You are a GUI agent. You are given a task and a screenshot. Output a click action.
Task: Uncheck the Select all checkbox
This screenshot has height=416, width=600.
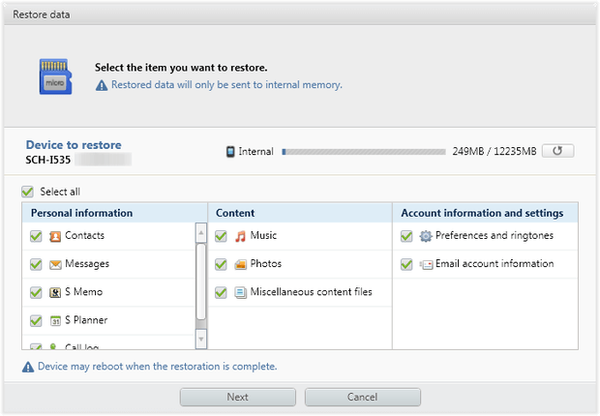tap(27, 192)
